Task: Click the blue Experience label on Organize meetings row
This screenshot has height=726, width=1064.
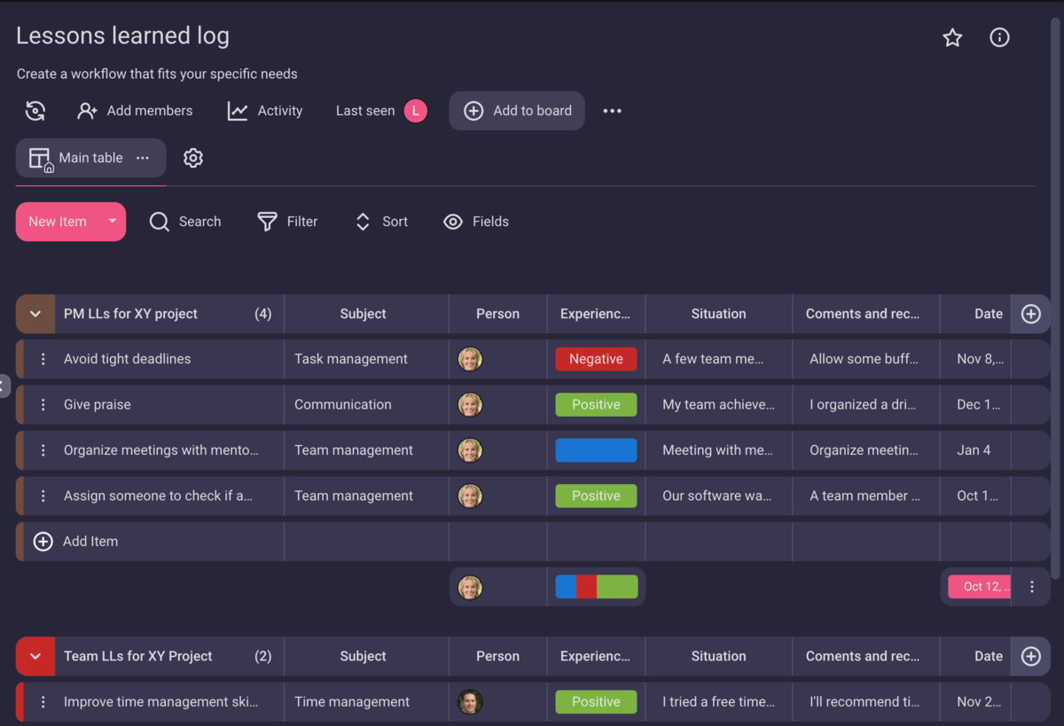Action: pyautogui.click(x=596, y=450)
